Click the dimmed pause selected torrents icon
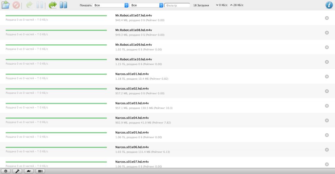This screenshot has height=174, width=335. (40, 5)
